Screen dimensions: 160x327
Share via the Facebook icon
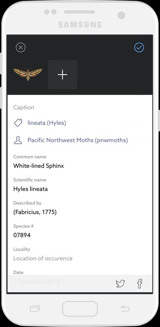point(140,284)
